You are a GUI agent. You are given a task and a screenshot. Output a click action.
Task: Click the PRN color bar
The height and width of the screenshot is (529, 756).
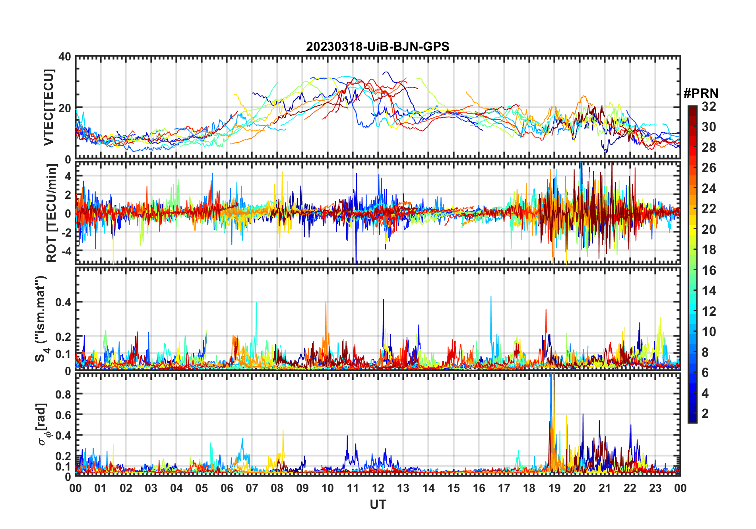(x=692, y=264)
